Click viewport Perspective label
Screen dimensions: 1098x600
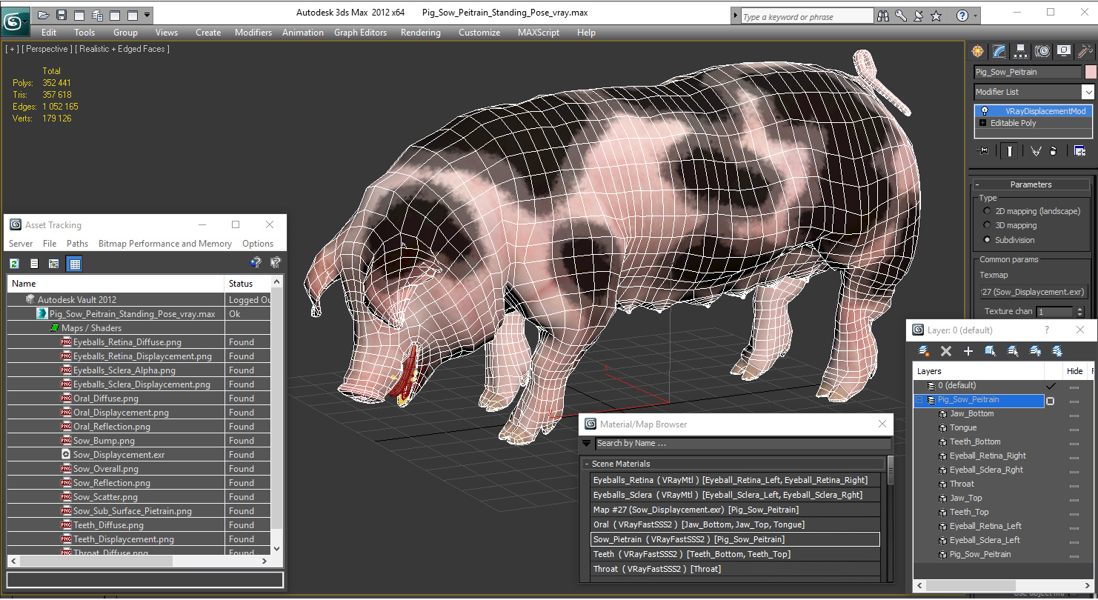(47, 49)
